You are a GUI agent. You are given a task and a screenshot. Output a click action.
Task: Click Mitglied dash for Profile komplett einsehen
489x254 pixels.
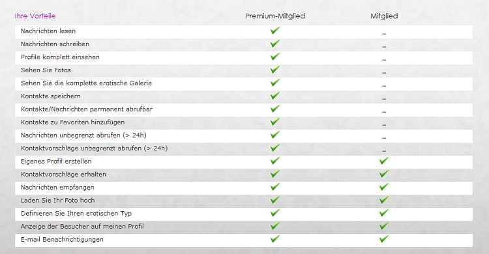pos(384,60)
